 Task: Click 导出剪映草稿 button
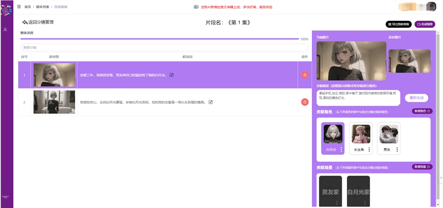click(399, 24)
